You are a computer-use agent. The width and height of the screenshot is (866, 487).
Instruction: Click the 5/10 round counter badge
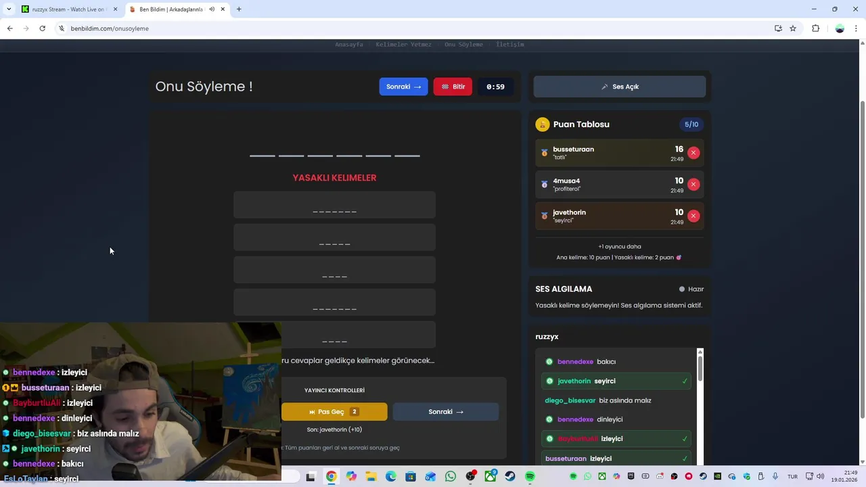pos(691,124)
